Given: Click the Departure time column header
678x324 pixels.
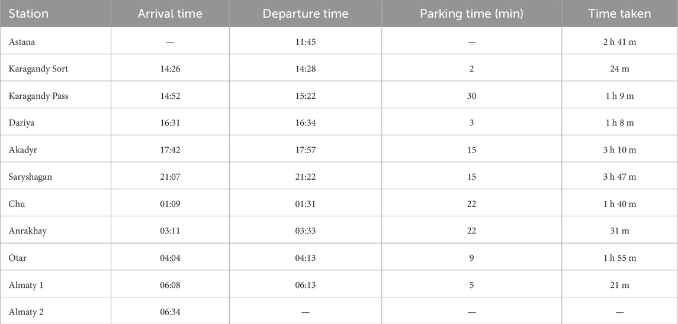Looking at the screenshot, I should (306, 14).
